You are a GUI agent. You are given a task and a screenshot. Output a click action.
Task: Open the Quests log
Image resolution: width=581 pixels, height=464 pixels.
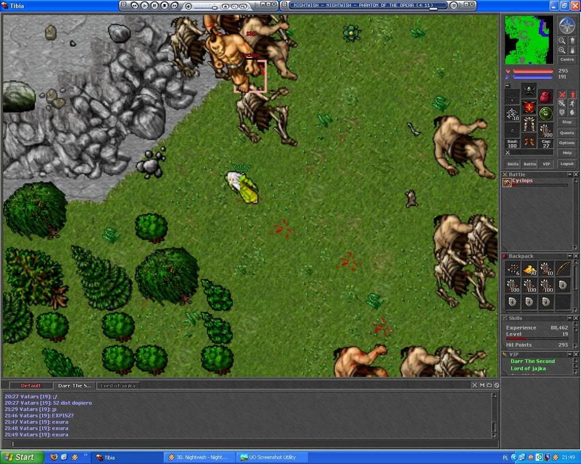click(567, 133)
